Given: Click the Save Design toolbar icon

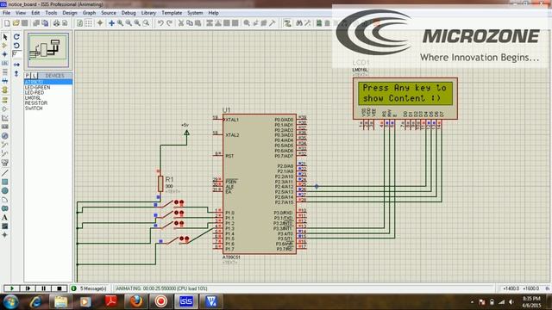Looking at the screenshot, I should point(25,23).
